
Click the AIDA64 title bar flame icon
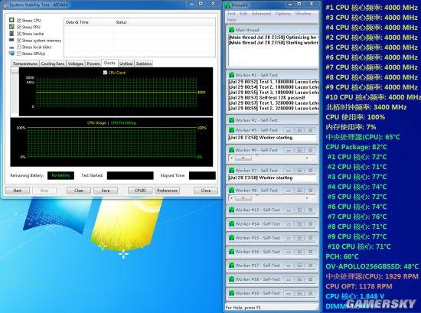5,5
